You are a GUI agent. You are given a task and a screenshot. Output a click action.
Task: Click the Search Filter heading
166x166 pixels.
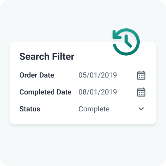47,56
